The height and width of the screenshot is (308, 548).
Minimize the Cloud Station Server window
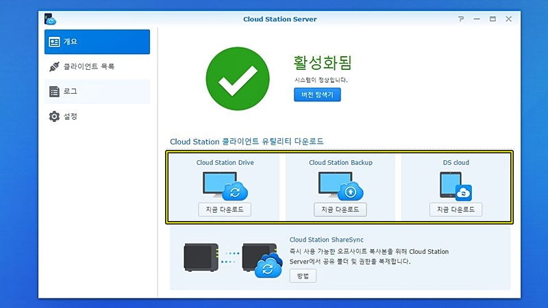click(477, 19)
